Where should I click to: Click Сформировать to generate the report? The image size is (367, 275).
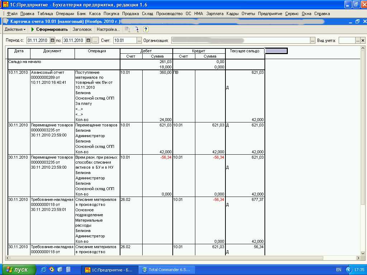click(x=49, y=29)
